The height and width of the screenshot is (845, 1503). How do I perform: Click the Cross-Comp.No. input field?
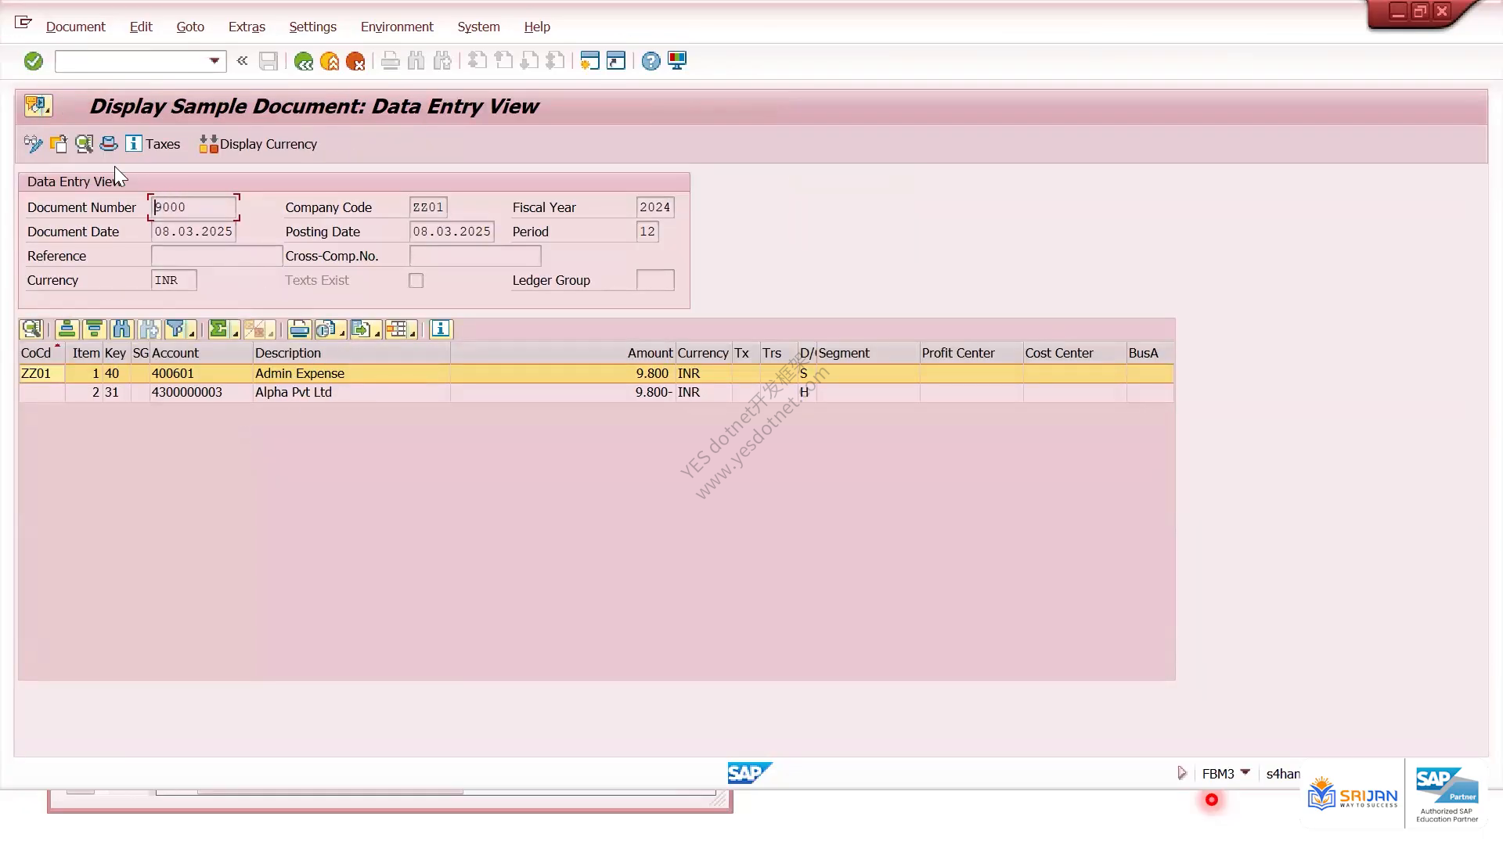click(474, 256)
